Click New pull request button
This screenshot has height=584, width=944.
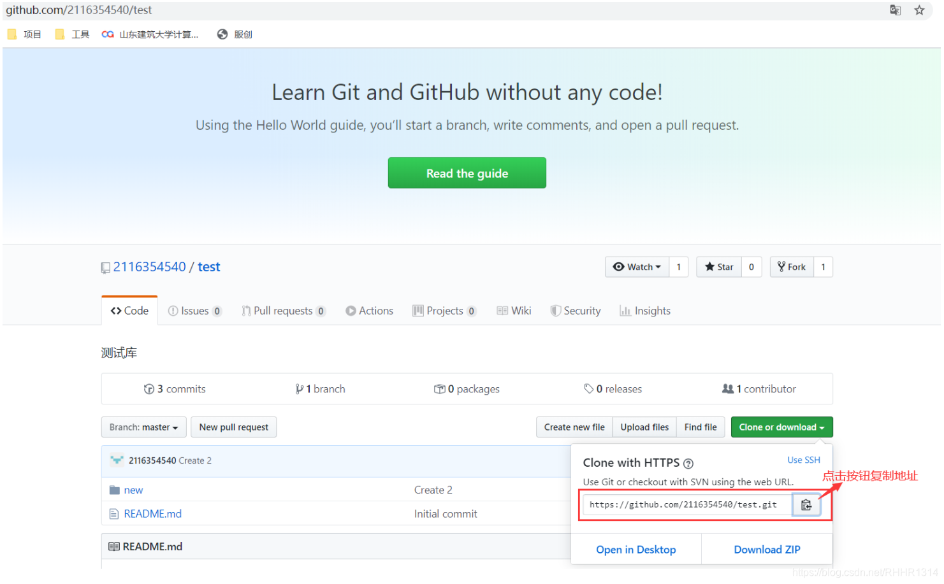(234, 427)
